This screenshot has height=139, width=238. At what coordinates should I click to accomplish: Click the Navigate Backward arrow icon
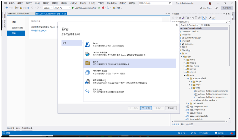pos(7,8)
